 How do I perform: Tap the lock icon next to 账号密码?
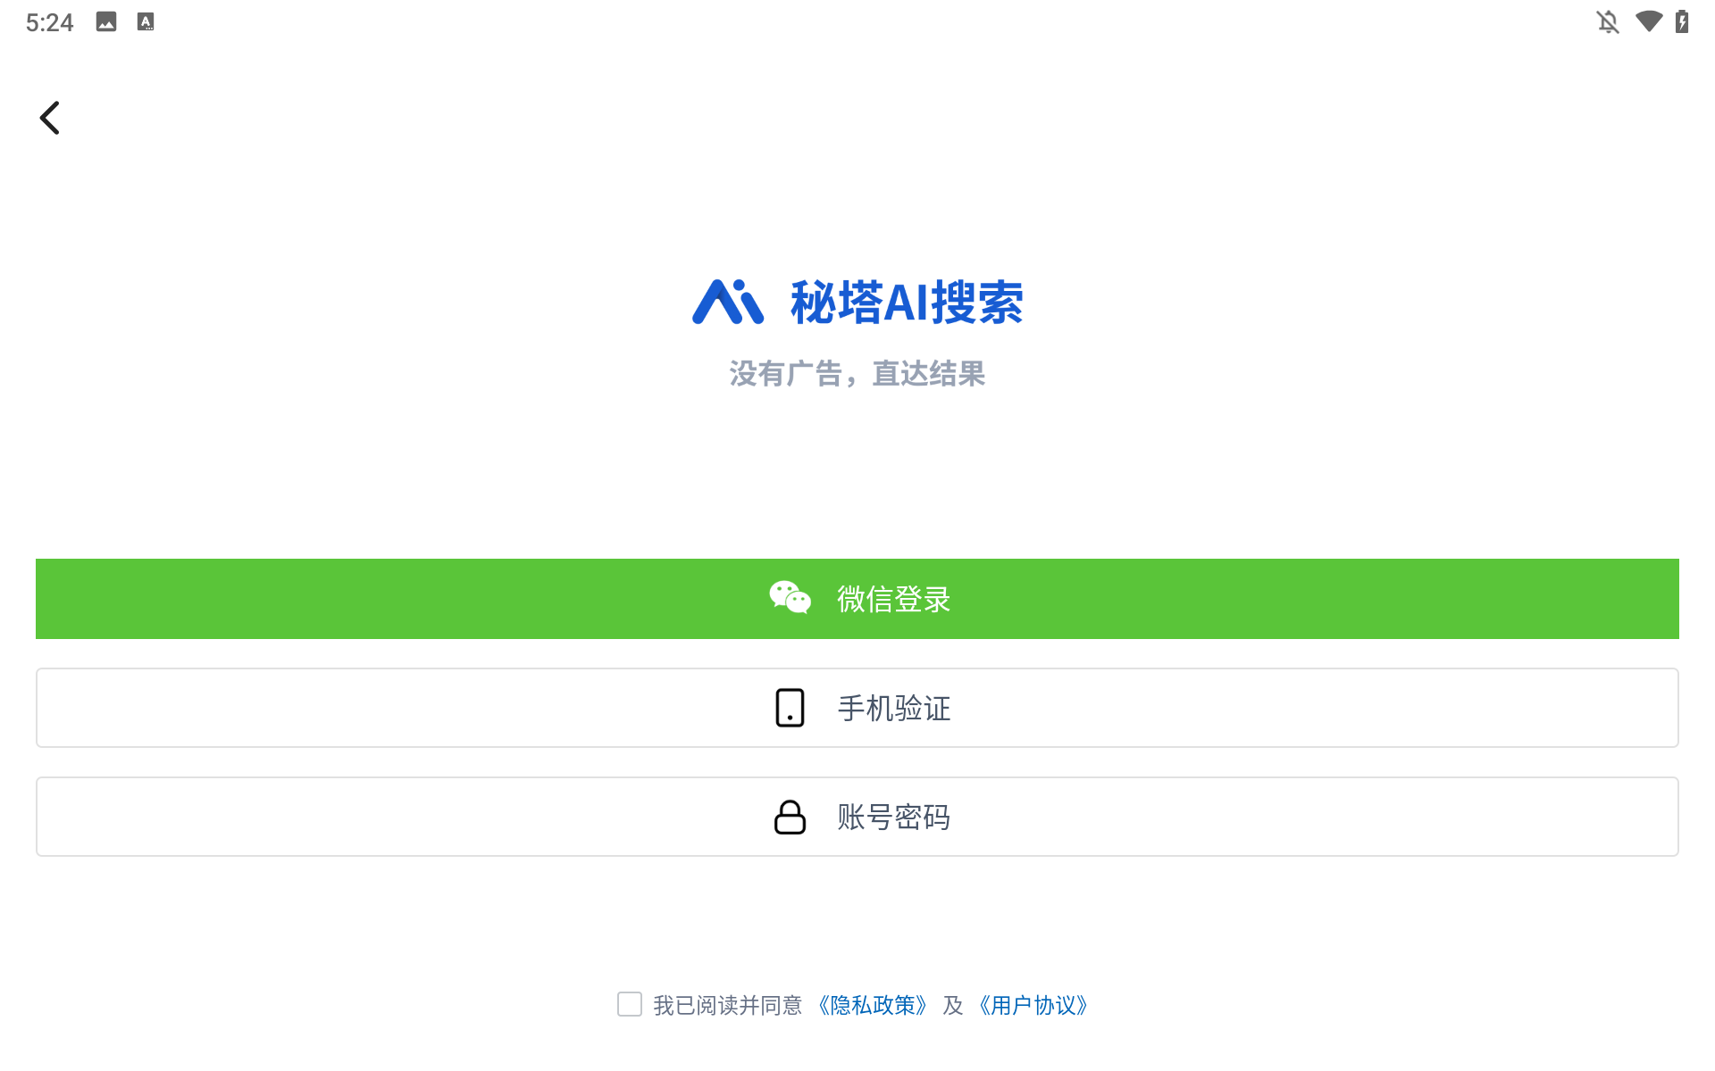790,816
